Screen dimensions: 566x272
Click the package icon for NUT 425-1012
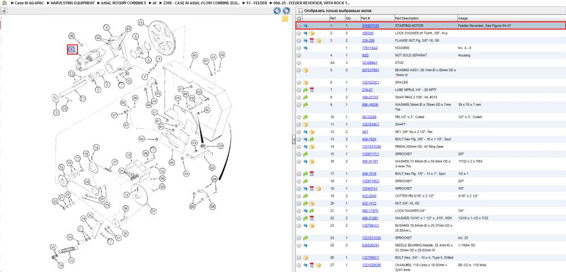click(312, 204)
